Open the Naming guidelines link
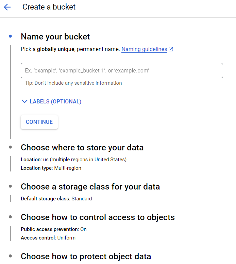 pyautogui.click(x=144, y=49)
